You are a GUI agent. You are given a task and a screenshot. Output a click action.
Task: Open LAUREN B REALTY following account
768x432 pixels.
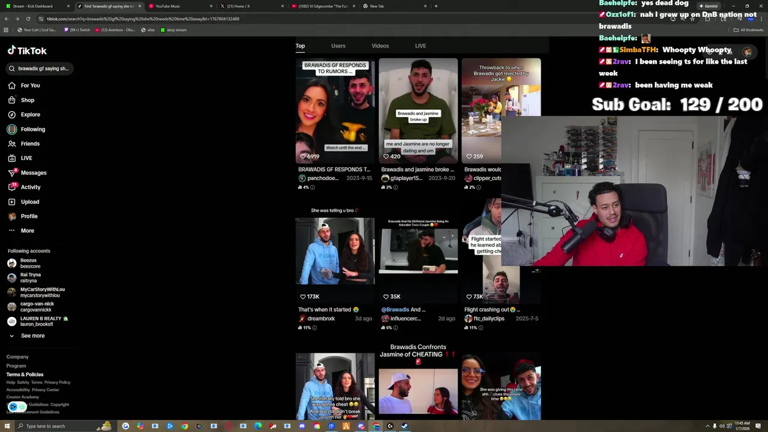[37, 321]
